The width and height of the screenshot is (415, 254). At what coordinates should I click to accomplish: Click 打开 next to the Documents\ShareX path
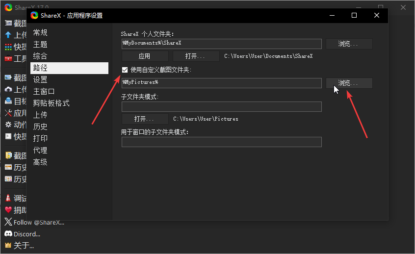pyautogui.click(x=196, y=56)
